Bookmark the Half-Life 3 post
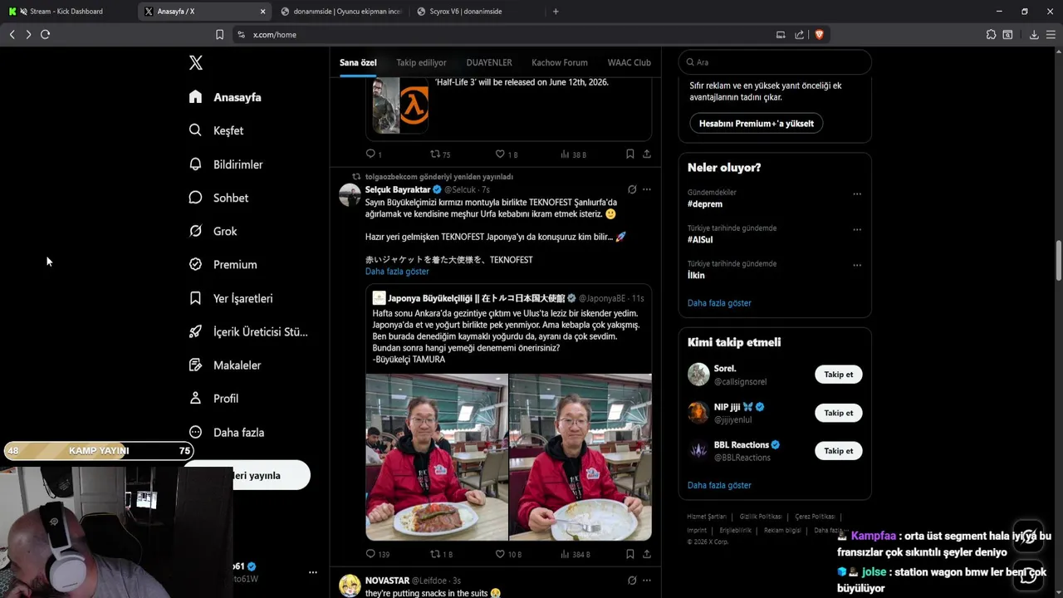Viewport: 1063px width, 598px height. pyautogui.click(x=629, y=154)
